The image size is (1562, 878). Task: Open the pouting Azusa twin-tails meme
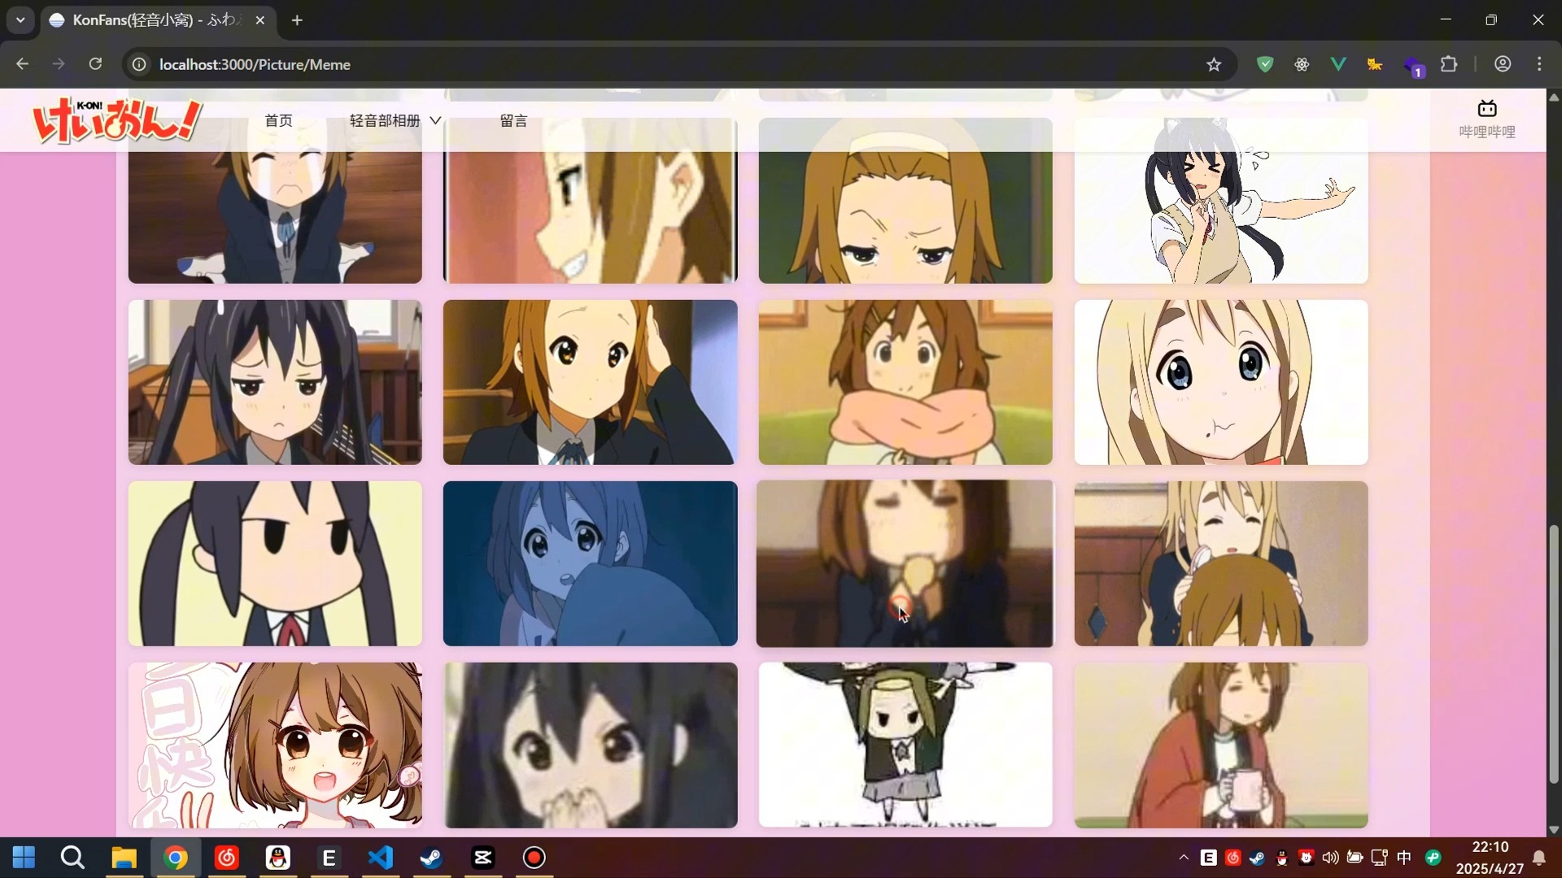[x=275, y=382]
